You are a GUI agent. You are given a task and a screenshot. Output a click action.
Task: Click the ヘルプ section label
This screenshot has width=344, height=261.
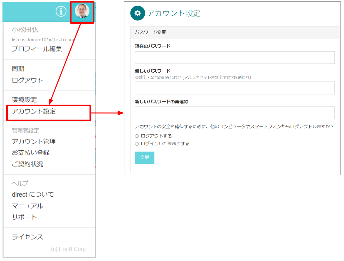[x=20, y=183]
